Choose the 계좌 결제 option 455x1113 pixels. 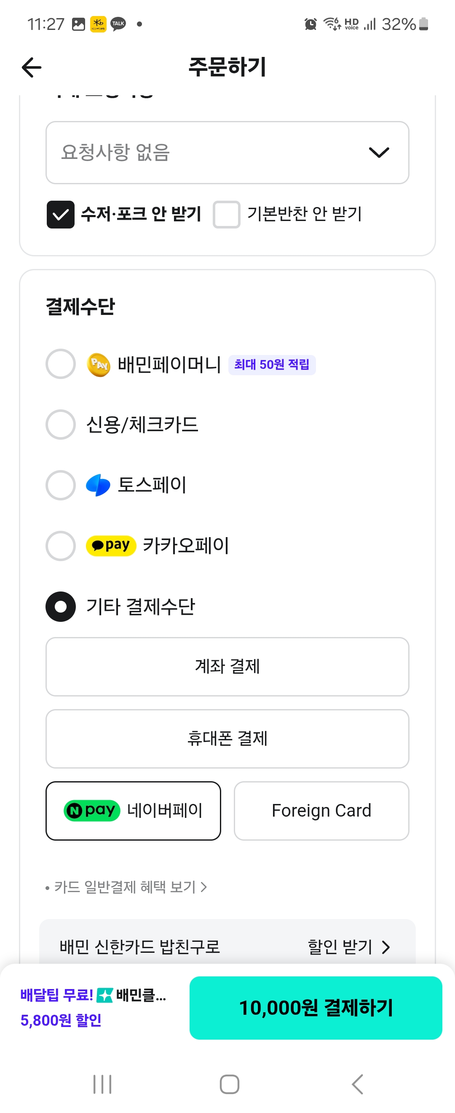point(227,666)
